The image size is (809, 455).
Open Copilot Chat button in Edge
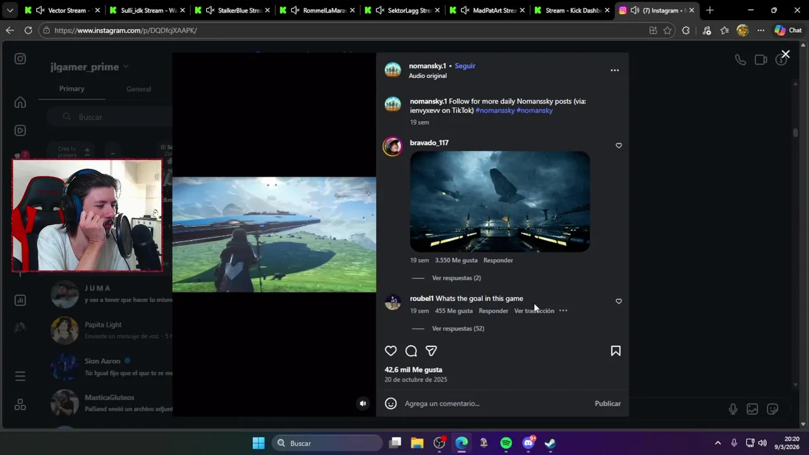coord(788,30)
